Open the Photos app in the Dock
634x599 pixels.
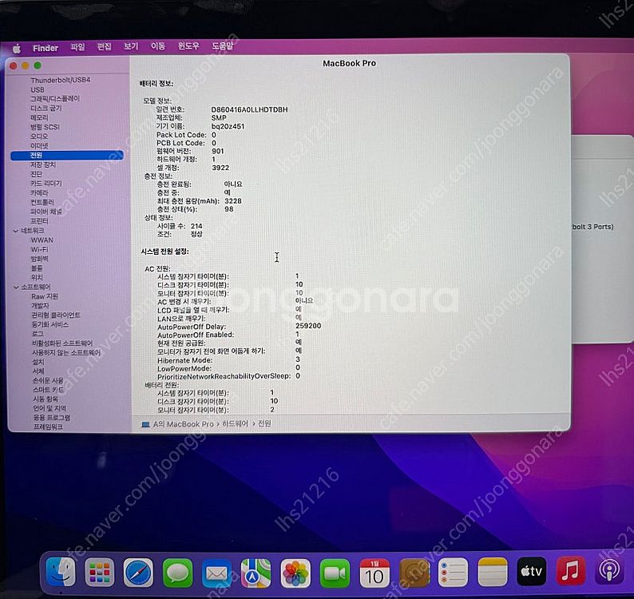click(x=295, y=573)
